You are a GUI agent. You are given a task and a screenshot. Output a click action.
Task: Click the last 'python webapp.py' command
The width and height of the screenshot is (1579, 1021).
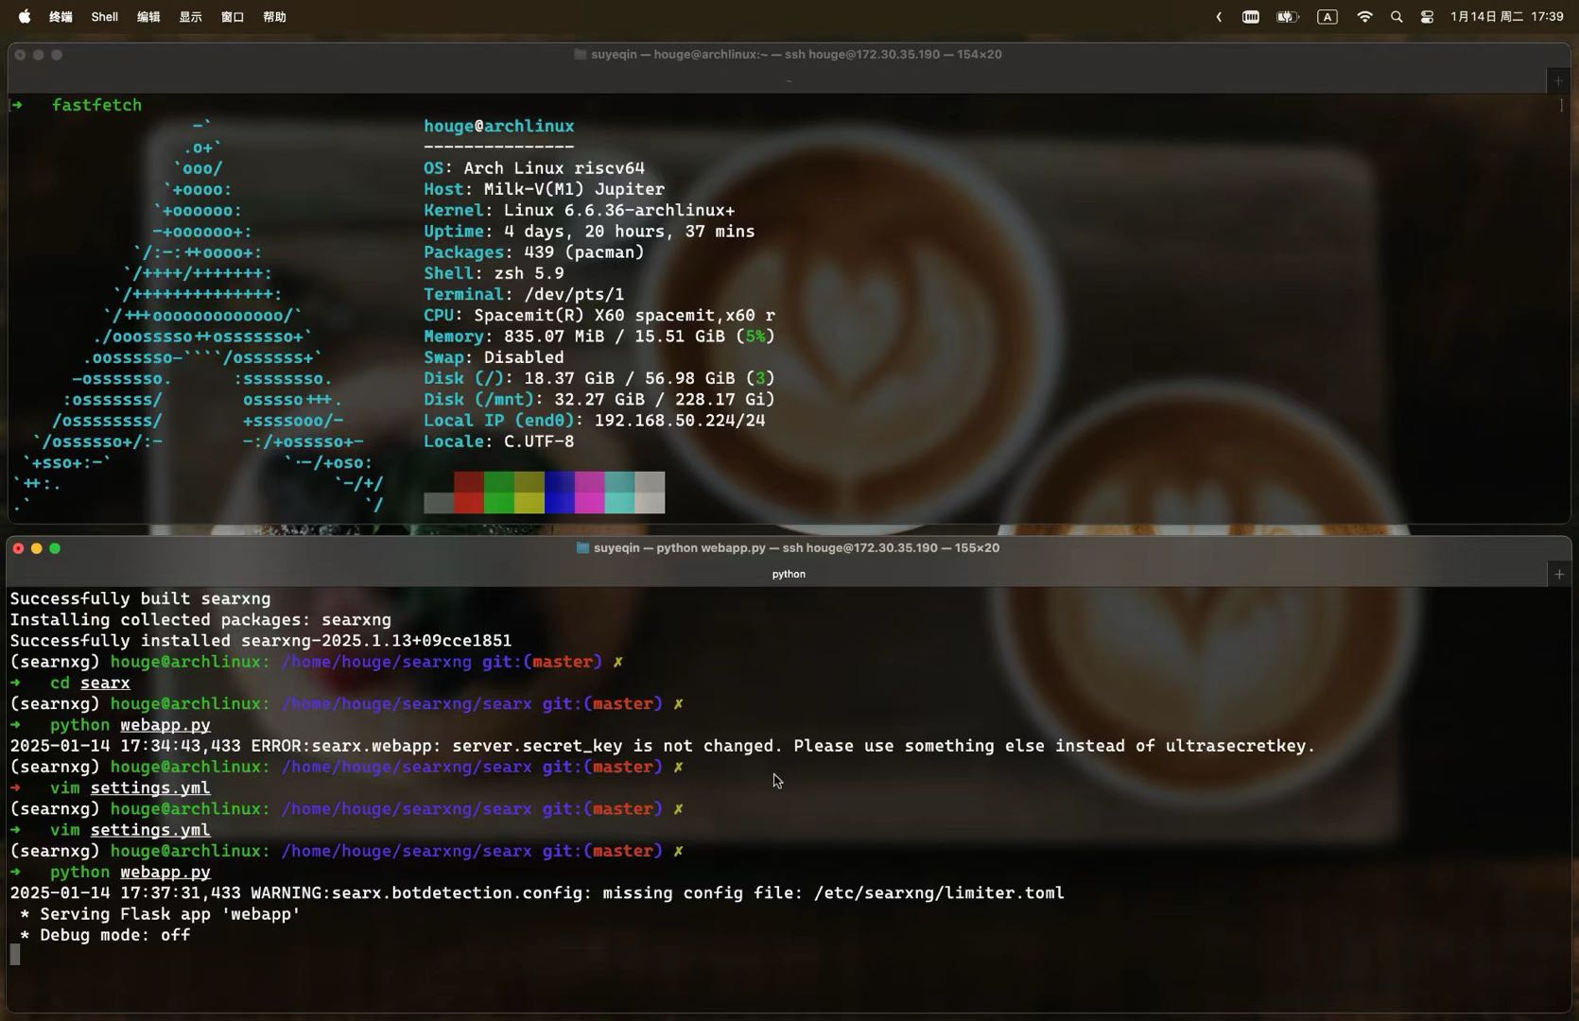pos(130,872)
